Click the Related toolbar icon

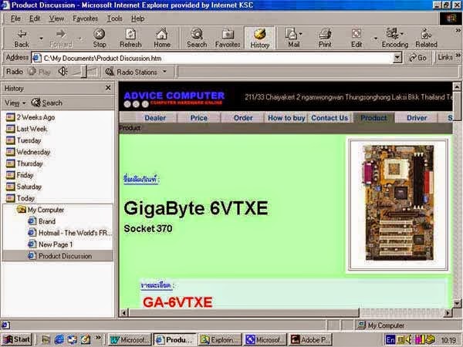(426, 39)
